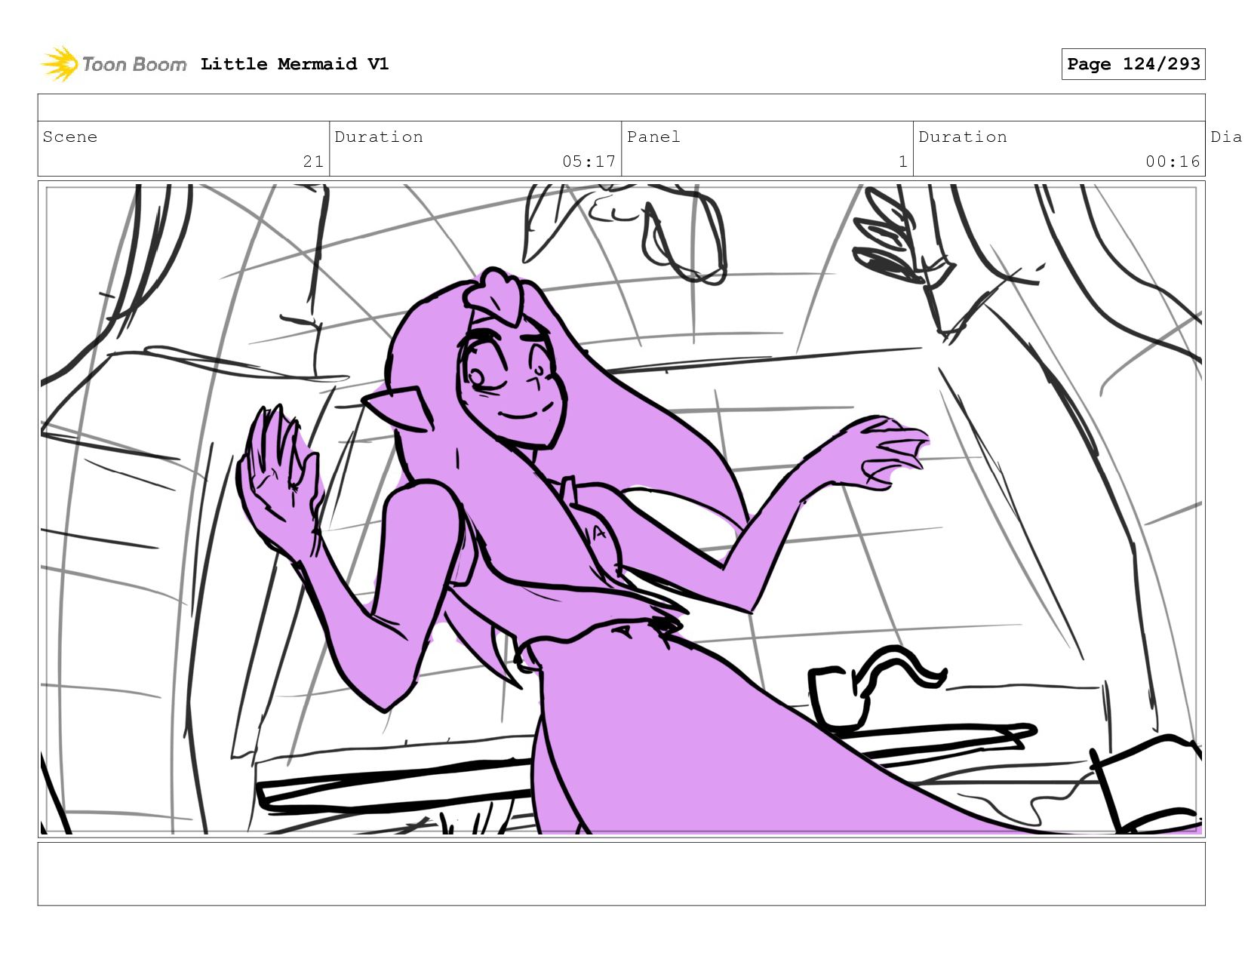Click the 'Panel' header label
Viewport: 1245px width, 962px height.
point(653,137)
